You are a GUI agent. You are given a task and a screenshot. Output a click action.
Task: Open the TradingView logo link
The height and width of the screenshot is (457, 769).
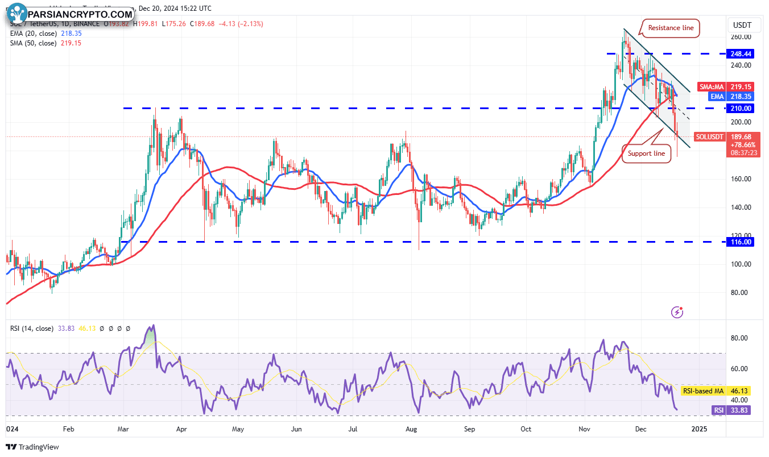click(33, 447)
